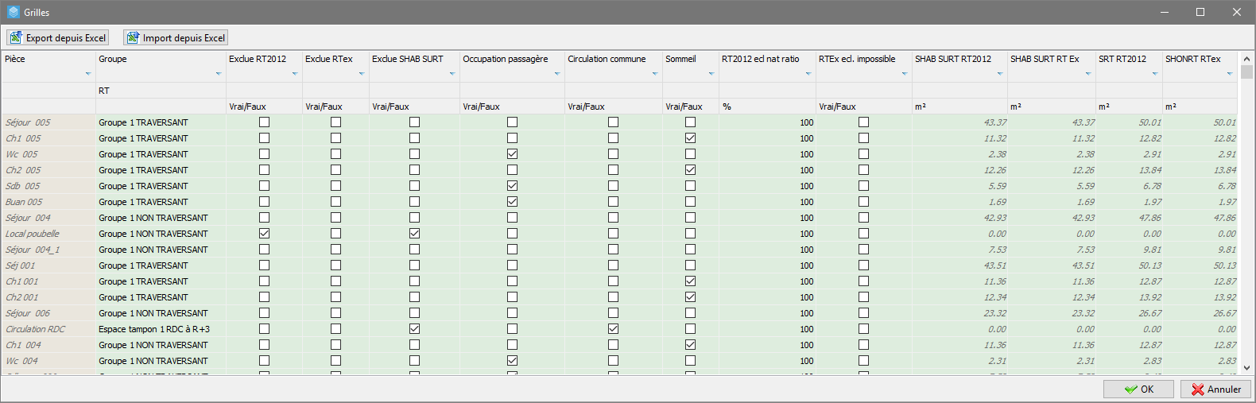Click the Exclue RTex column header
Screen dimensions: 1256x403
[329, 59]
